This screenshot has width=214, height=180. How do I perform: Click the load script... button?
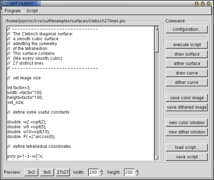(x=187, y=147)
